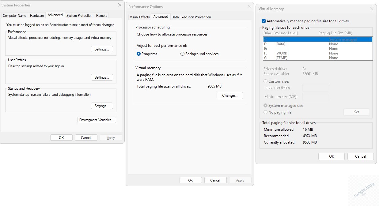Click the 9505 MB total paging value
Viewport: 379px width, 206px height.
[214, 86]
